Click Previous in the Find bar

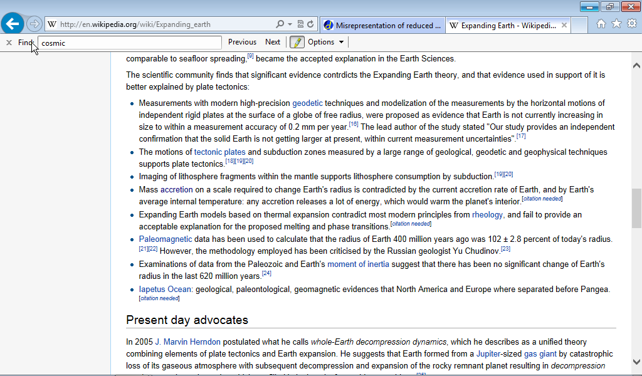242,42
